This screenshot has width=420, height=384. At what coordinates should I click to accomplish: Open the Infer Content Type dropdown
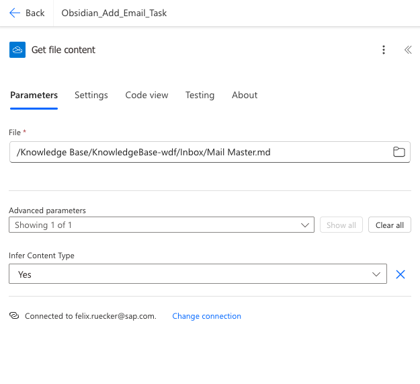click(x=198, y=274)
